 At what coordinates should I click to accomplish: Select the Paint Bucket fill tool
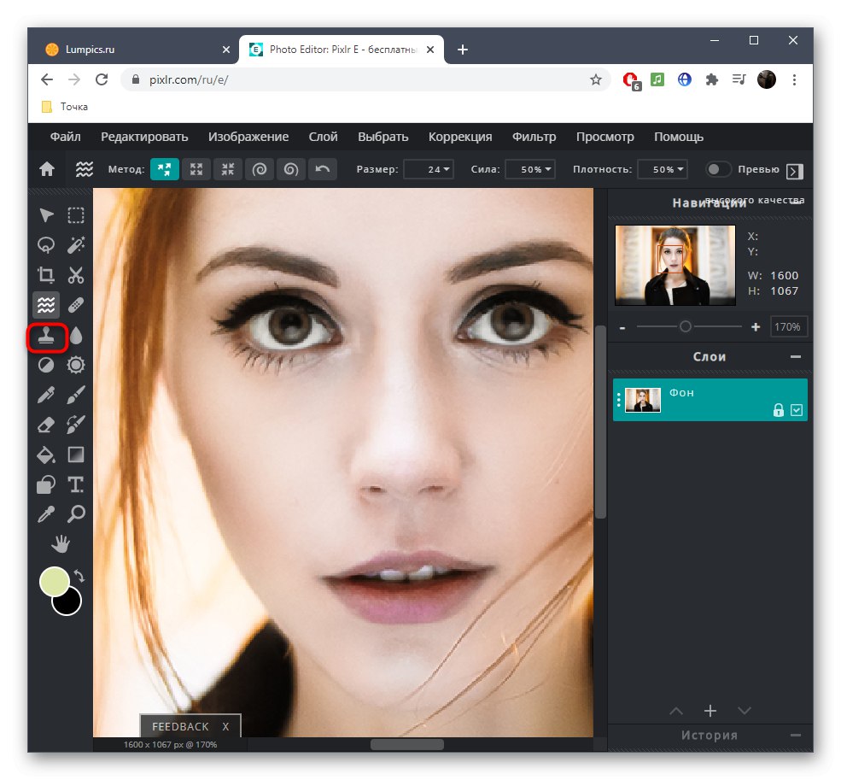click(46, 455)
